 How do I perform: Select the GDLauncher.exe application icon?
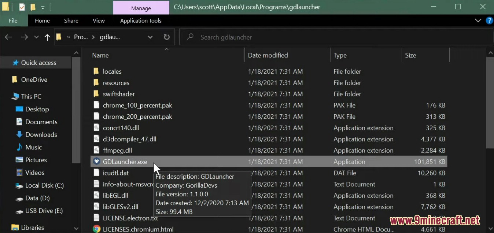click(96, 162)
